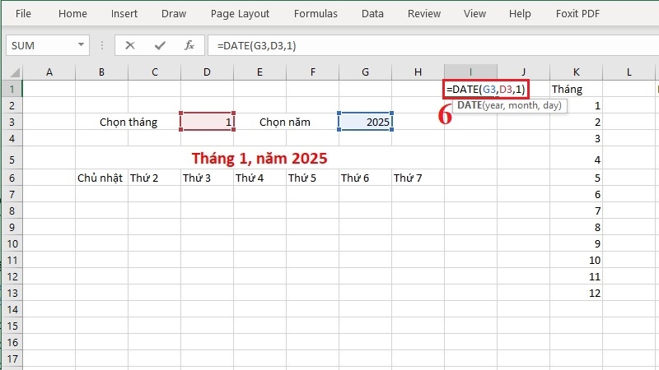Open the Data tab
The image size is (659, 370).
click(372, 13)
